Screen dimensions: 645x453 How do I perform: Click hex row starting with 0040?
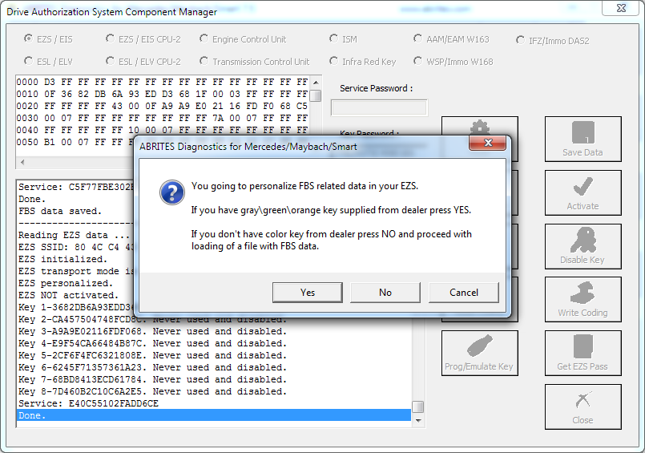tap(163, 130)
